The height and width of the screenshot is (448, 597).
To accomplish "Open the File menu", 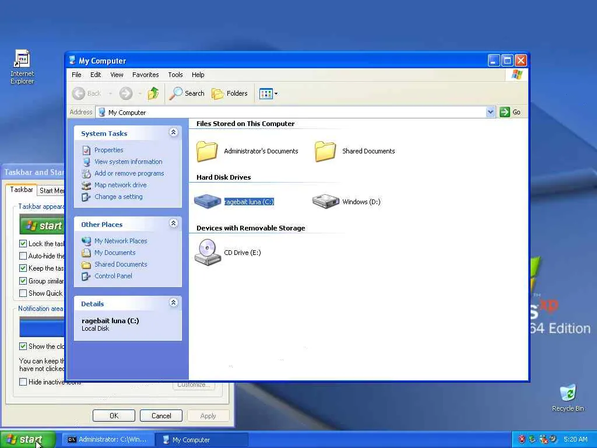I will tap(76, 75).
